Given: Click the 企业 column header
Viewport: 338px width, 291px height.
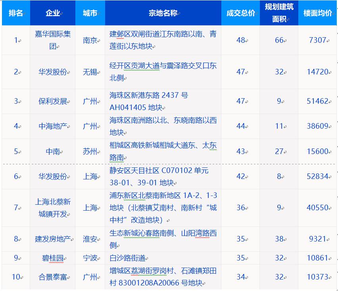Looking at the screenshot, I should pos(52,13).
